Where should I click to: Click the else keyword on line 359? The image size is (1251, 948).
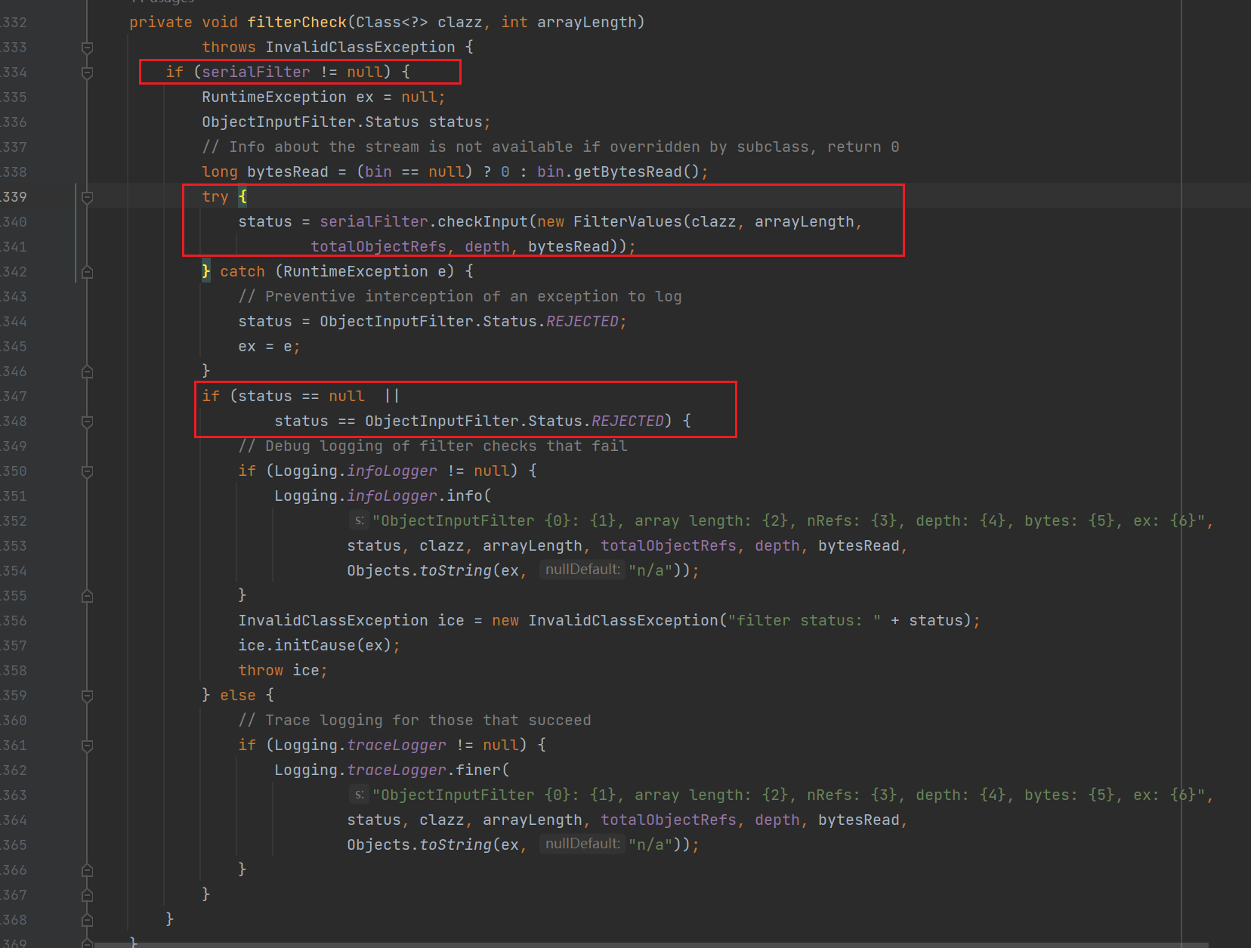coord(238,696)
